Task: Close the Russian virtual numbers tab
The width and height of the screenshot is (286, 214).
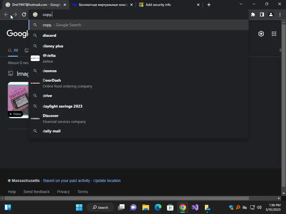Action: [x=132, y=5]
